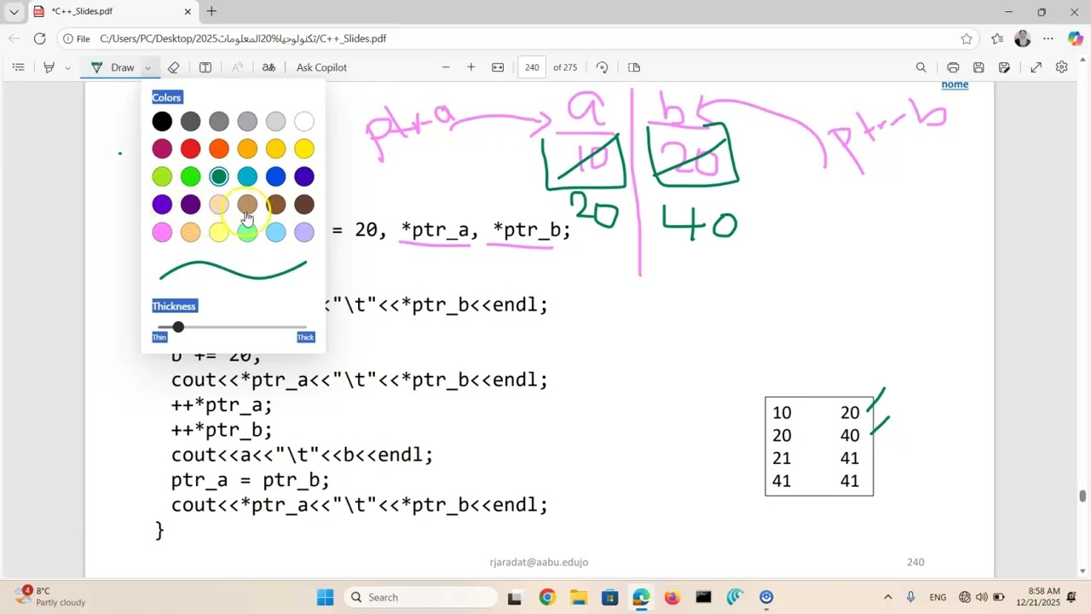Screen dimensions: 1091x614
Task: Open Edge settings and more menu
Action: 1048,38
